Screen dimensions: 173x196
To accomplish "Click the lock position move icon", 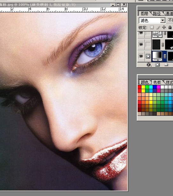I will tap(164, 27).
